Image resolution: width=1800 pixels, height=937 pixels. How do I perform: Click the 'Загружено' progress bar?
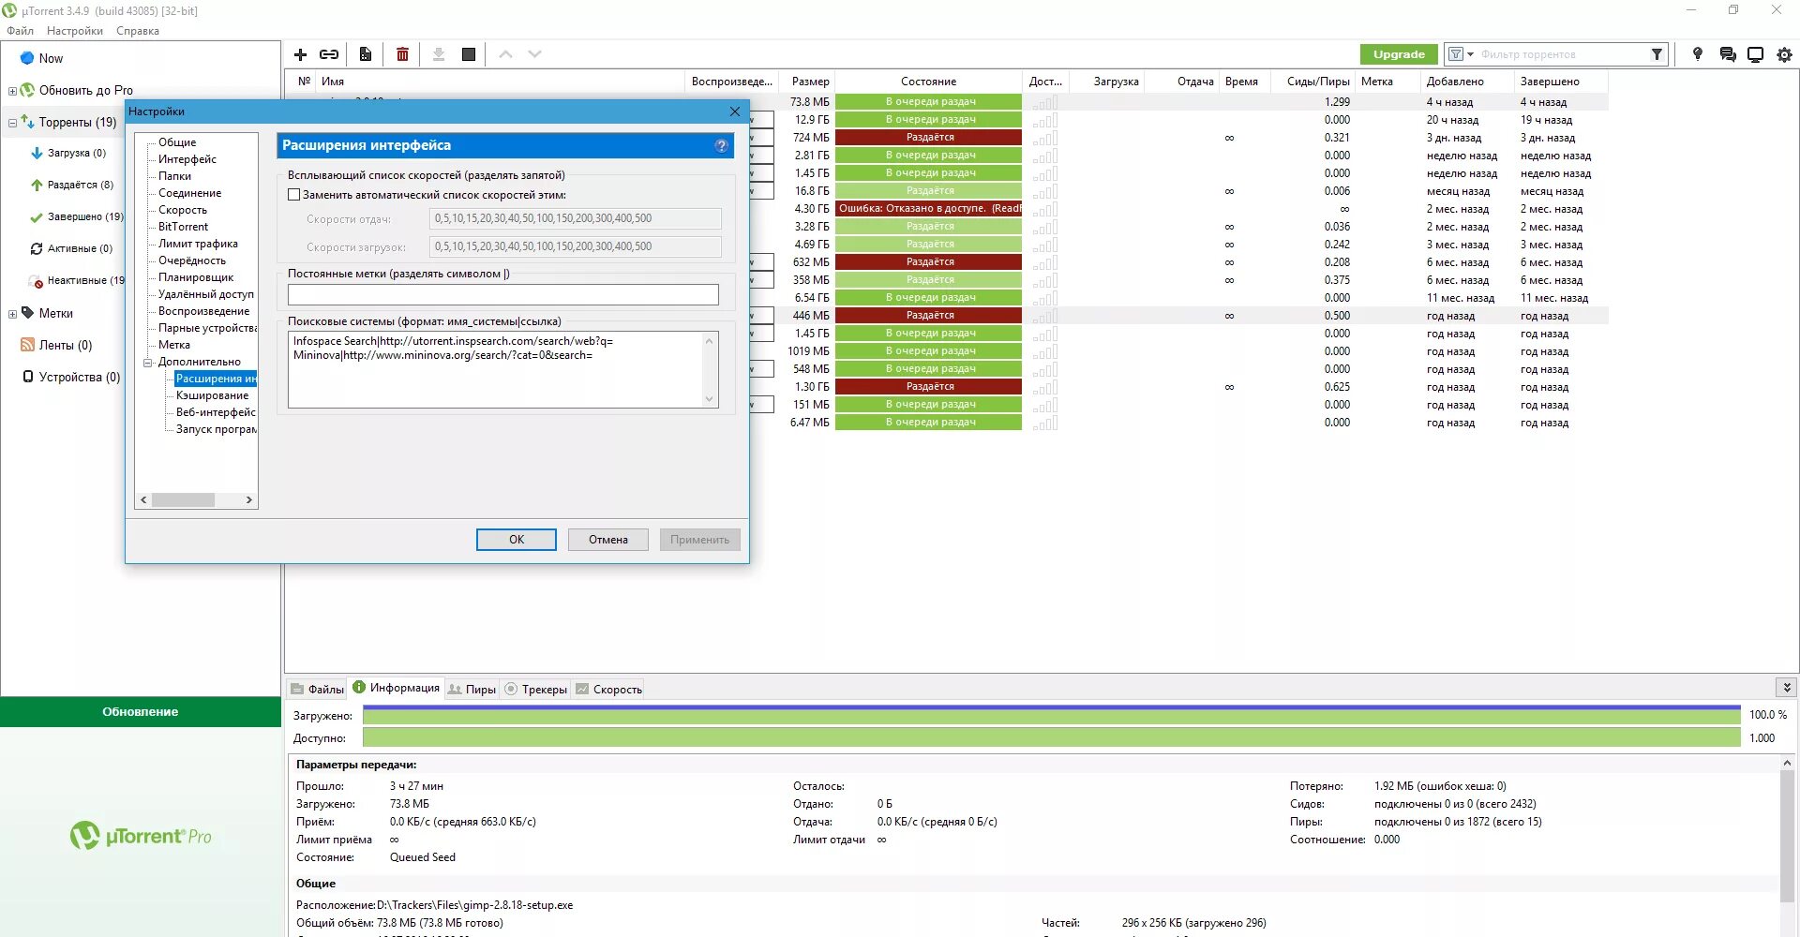[x=1051, y=715]
